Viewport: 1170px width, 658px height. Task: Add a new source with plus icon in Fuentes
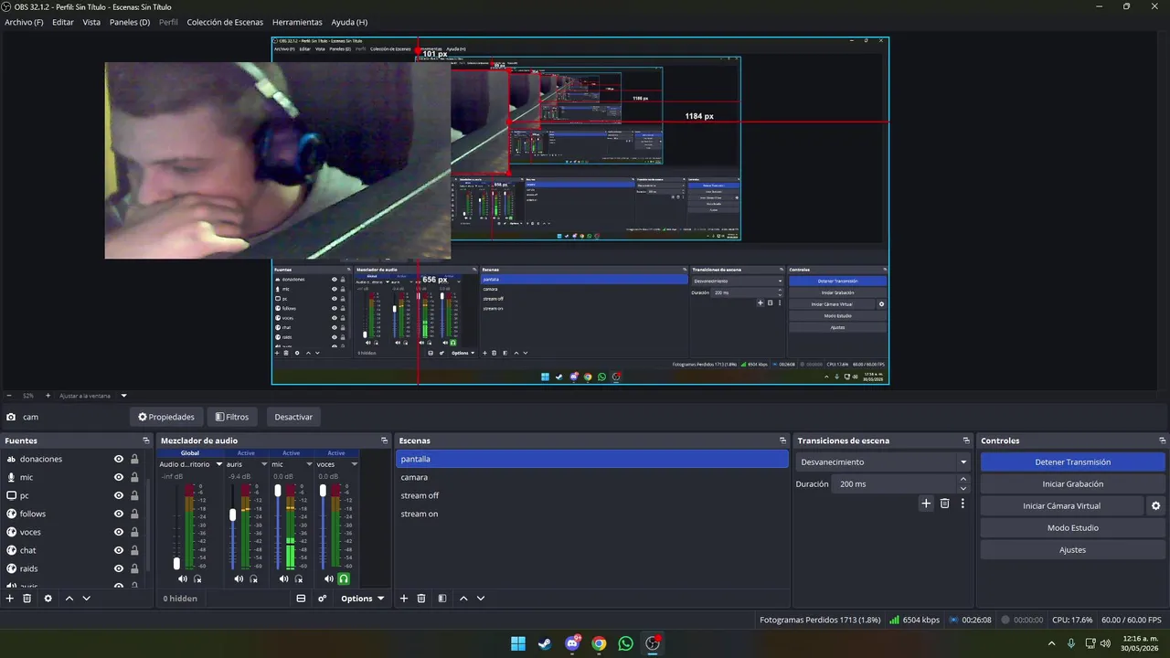click(10, 599)
